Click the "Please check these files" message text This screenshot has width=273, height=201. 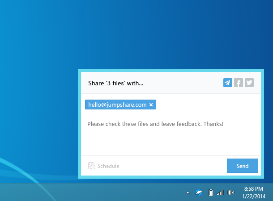click(155, 124)
